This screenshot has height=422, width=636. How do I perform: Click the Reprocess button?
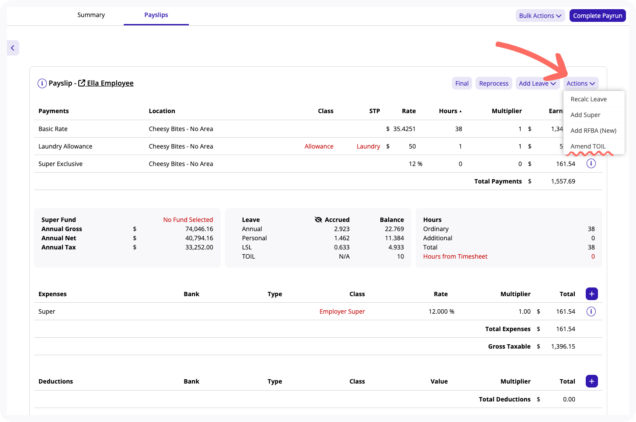click(494, 83)
